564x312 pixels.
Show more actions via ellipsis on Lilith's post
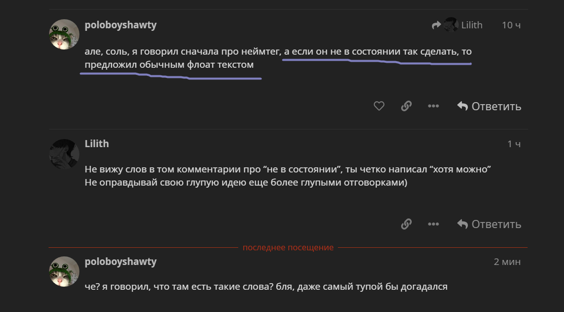tap(433, 224)
